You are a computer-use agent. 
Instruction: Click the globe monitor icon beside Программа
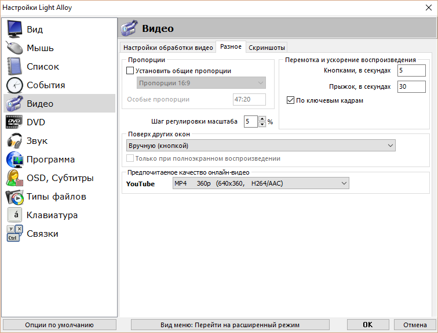tap(14, 160)
